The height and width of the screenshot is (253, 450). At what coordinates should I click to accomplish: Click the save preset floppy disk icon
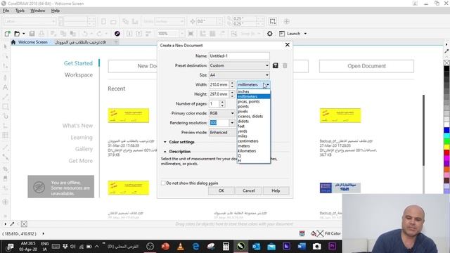click(x=275, y=65)
